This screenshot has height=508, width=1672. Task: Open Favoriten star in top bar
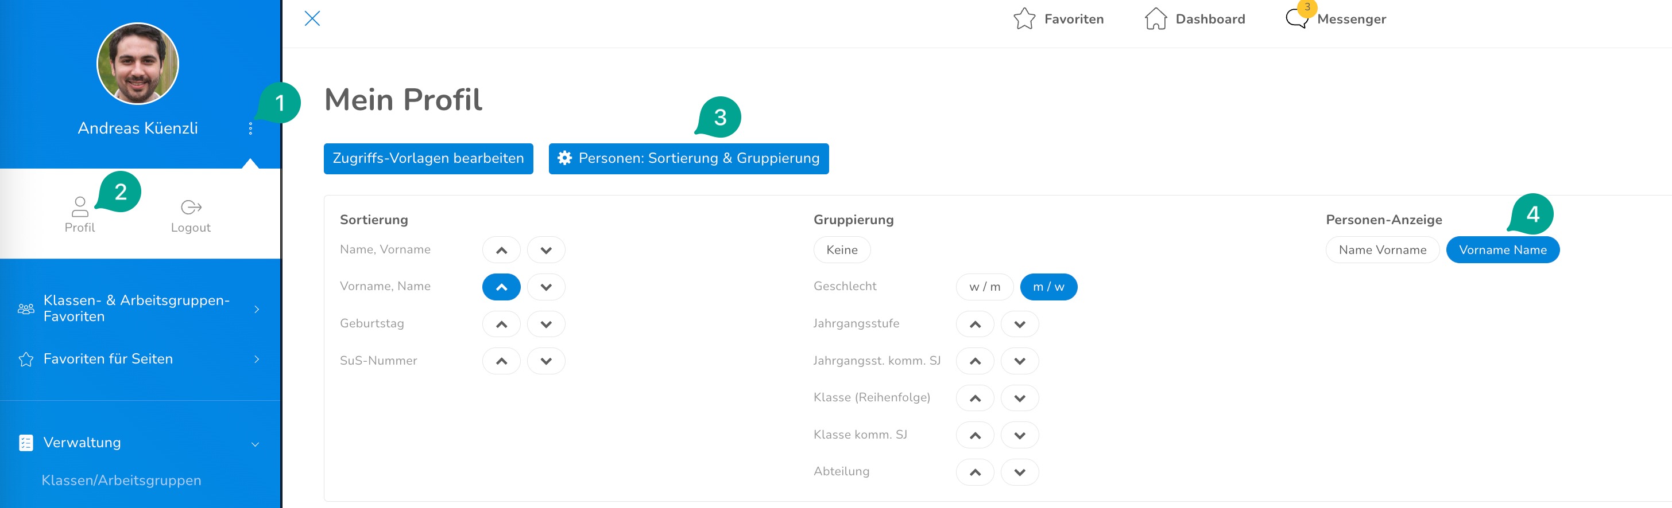coord(1024,19)
